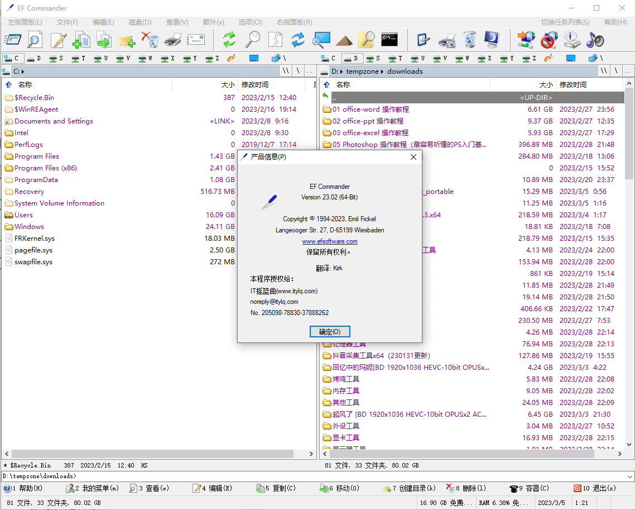Select drive S in left drive bar
Screen dimensions: 635x510
tap(56, 58)
